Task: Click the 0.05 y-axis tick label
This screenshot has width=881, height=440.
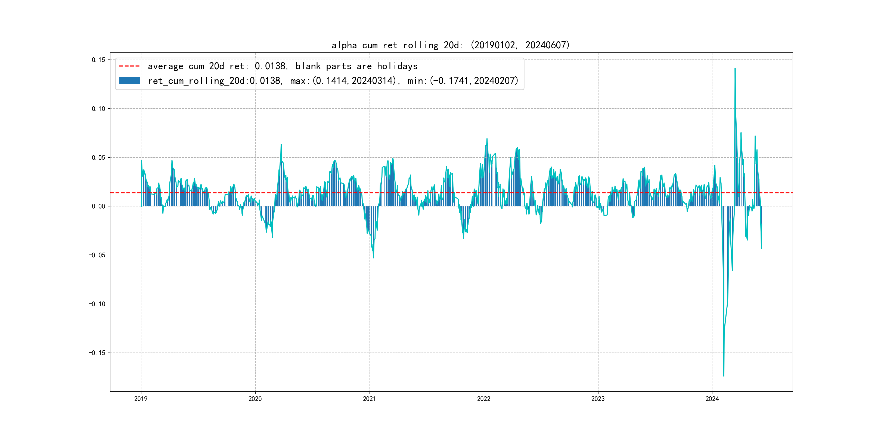Action: [x=98, y=158]
